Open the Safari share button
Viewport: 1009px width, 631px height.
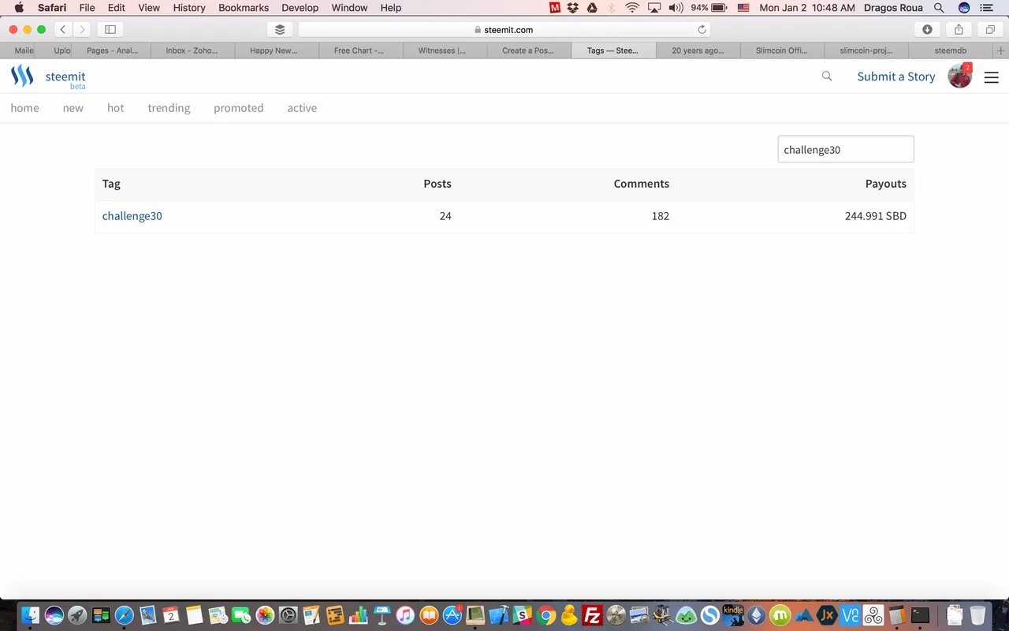tap(959, 29)
